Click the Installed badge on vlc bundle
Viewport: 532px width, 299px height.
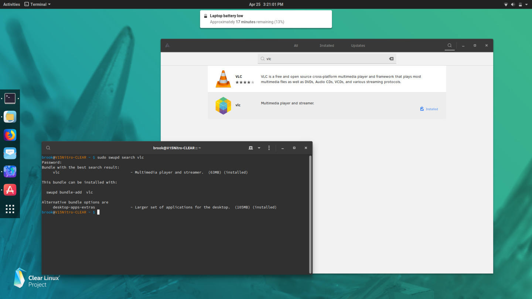pyautogui.click(x=429, y=109)
